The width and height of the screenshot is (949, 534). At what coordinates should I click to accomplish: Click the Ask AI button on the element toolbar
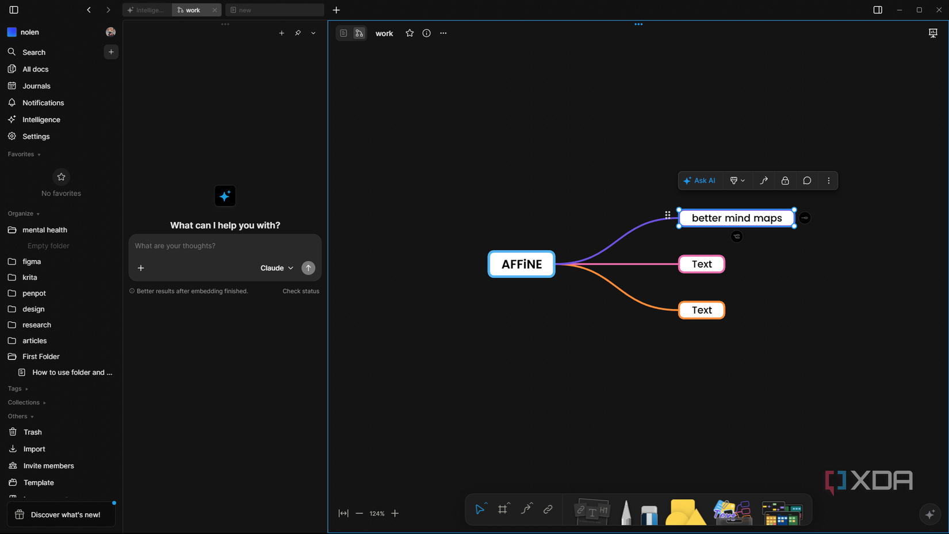[699, 180]
